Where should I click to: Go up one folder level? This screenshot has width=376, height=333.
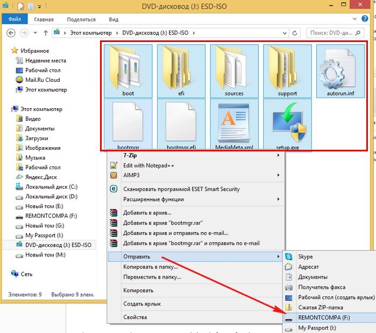[46, 33]
